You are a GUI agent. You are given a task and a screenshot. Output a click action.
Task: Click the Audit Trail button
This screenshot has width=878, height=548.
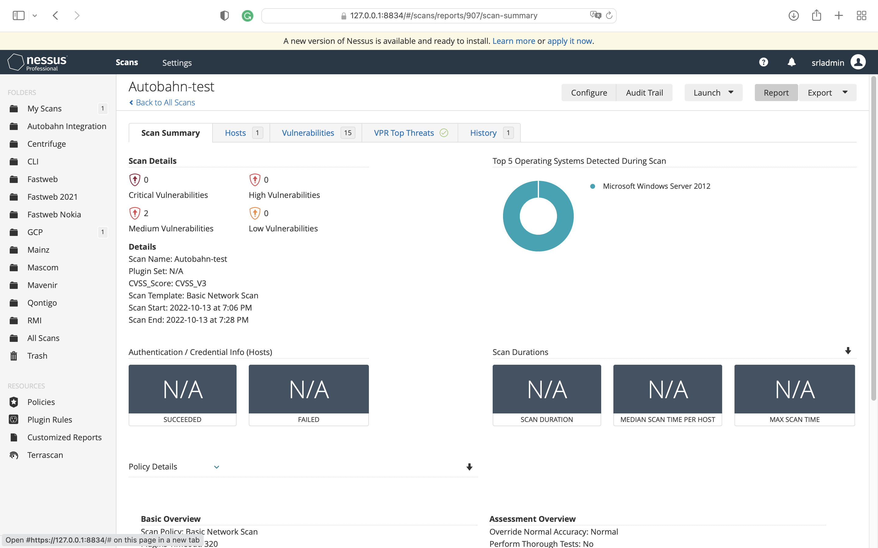[644, 93]
